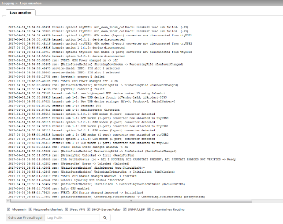Click log line 'Manufacturer: Cinterion'
Viewport: 283px width, 224px height.
point(64,110)
